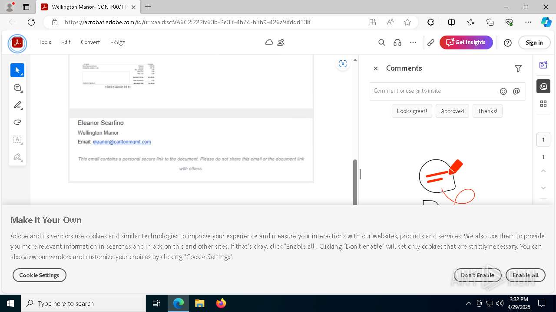Click the browser address bar URL
Viewport: 556px width, 312px height.
click(188, 22)
